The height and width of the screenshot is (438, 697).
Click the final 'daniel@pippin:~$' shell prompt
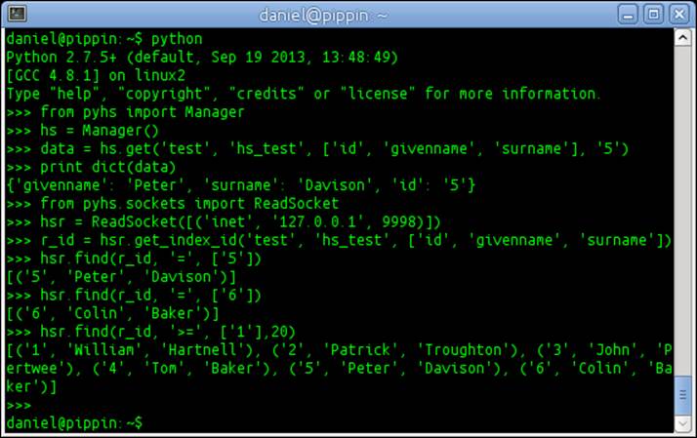[74, 423]
